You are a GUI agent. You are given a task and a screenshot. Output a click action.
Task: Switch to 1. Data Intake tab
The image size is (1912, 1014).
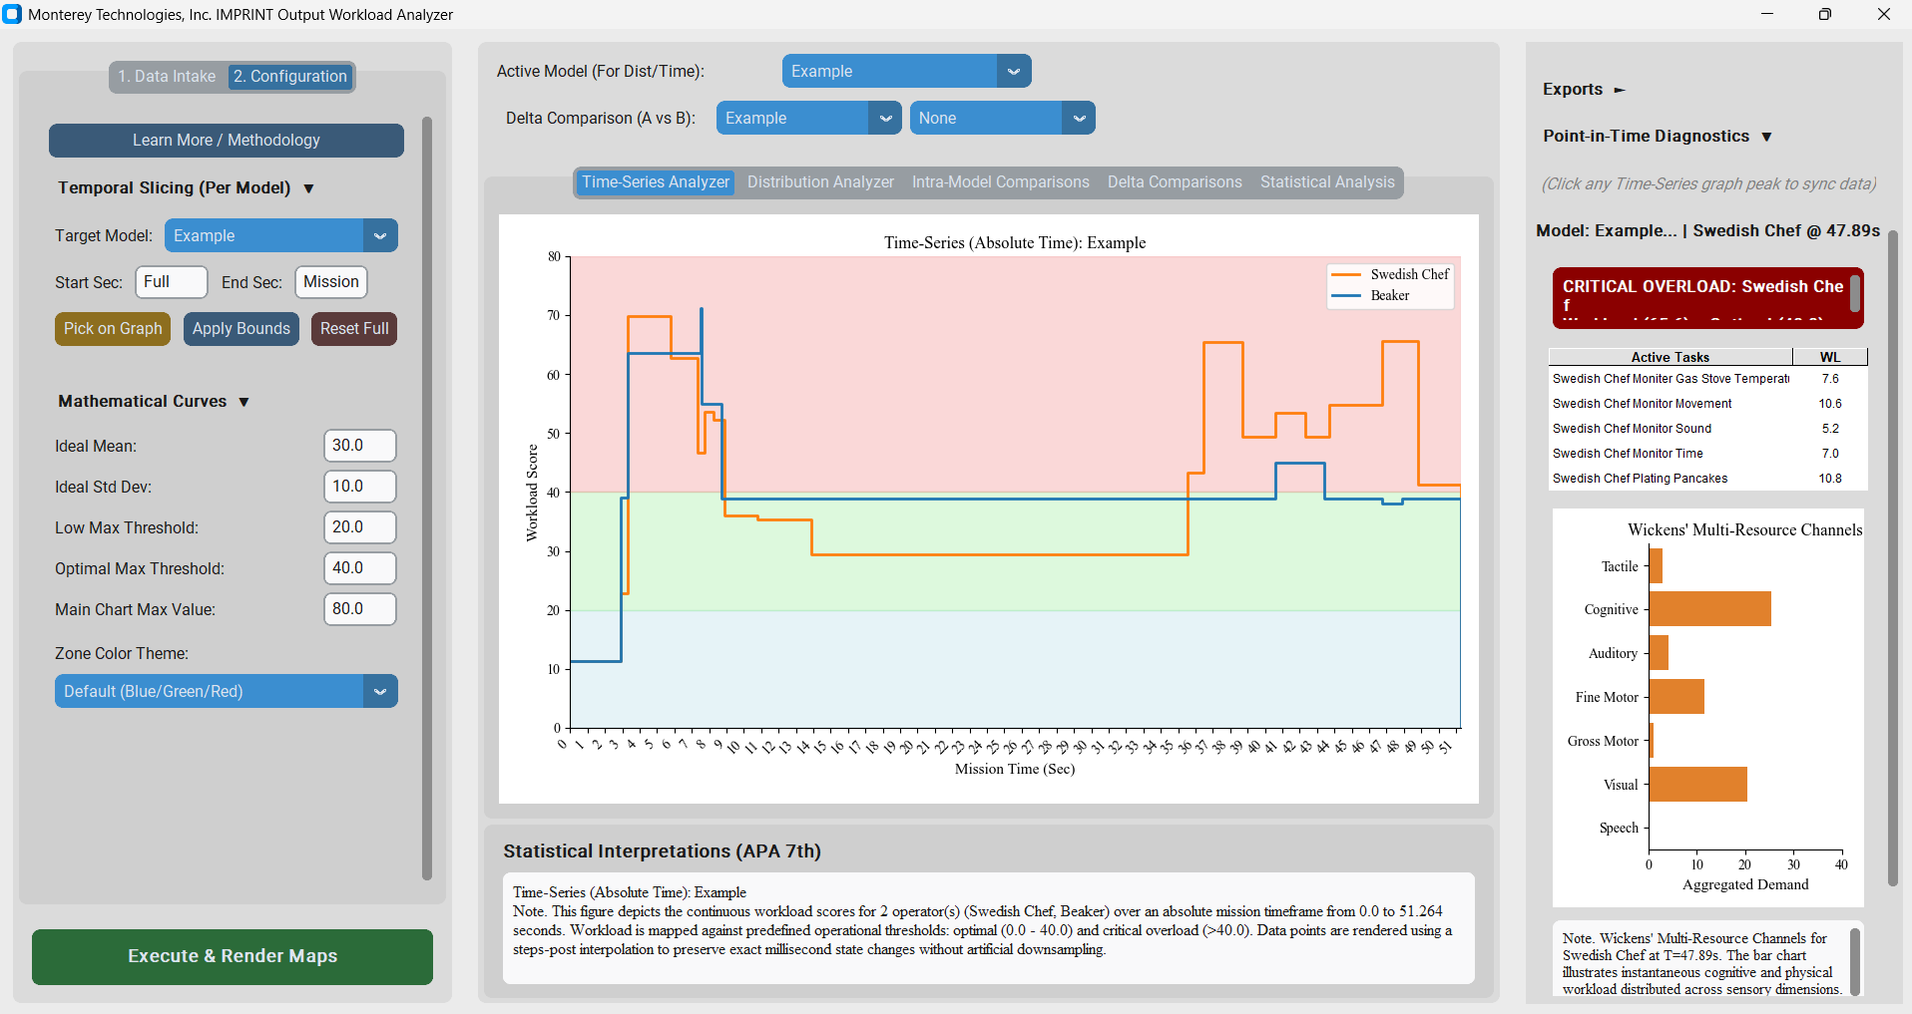pos(167,77)
